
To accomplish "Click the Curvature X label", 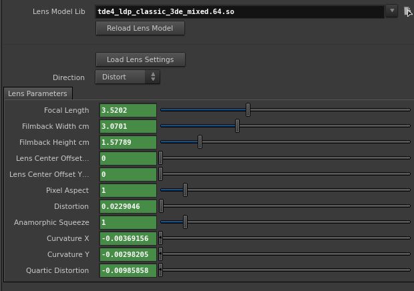I will [x=68, y=238].
